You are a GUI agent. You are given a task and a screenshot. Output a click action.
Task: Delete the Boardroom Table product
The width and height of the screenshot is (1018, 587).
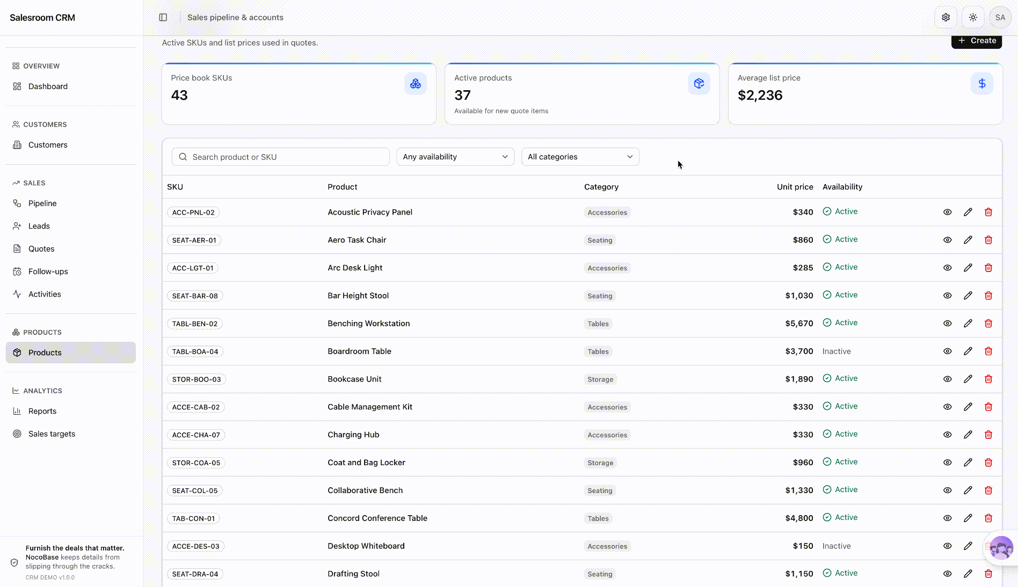tap(988, 351)
